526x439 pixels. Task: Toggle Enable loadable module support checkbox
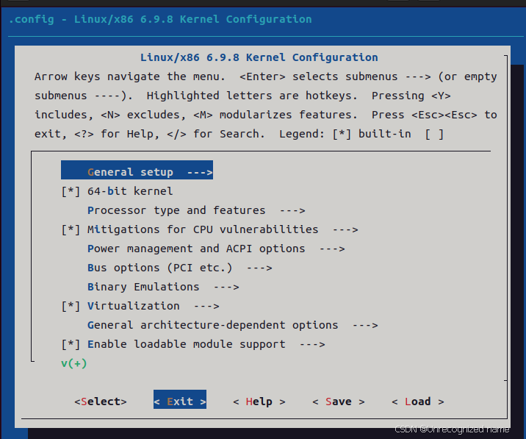[71, 344]
